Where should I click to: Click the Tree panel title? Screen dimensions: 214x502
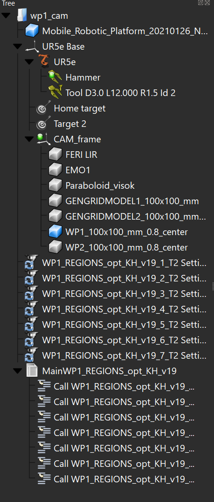tap(8, 3)
